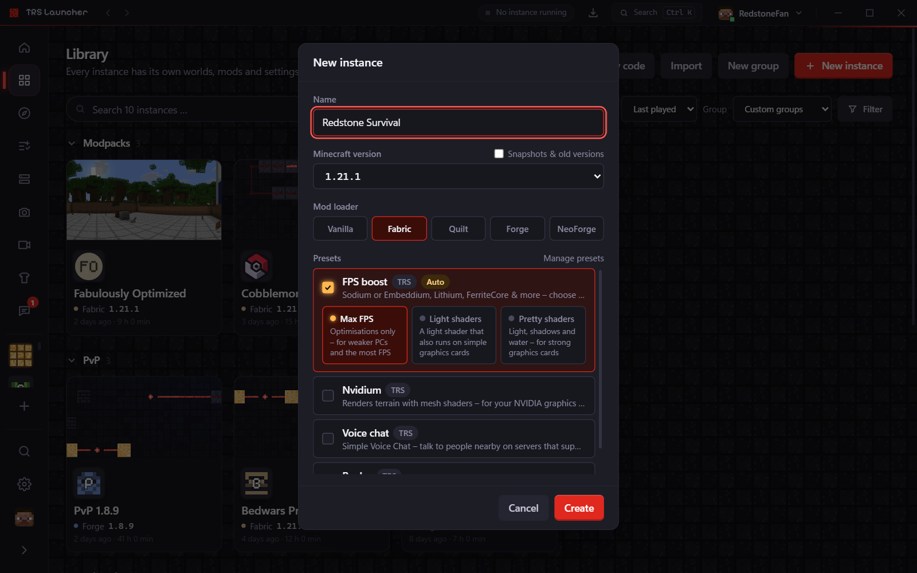The height and width of the screenshot is (573, 917).
Task: Open the settings gear icon
Action: pyautogui.click(x=24, y=484)
